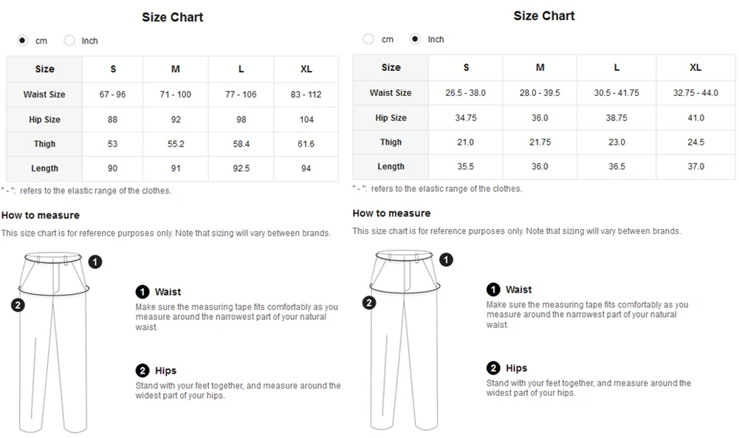Click the M column header in right table
This screenshot has height=438, width=739.
tap(540, 68)
